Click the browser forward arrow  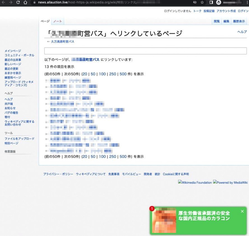coord(10,2)
